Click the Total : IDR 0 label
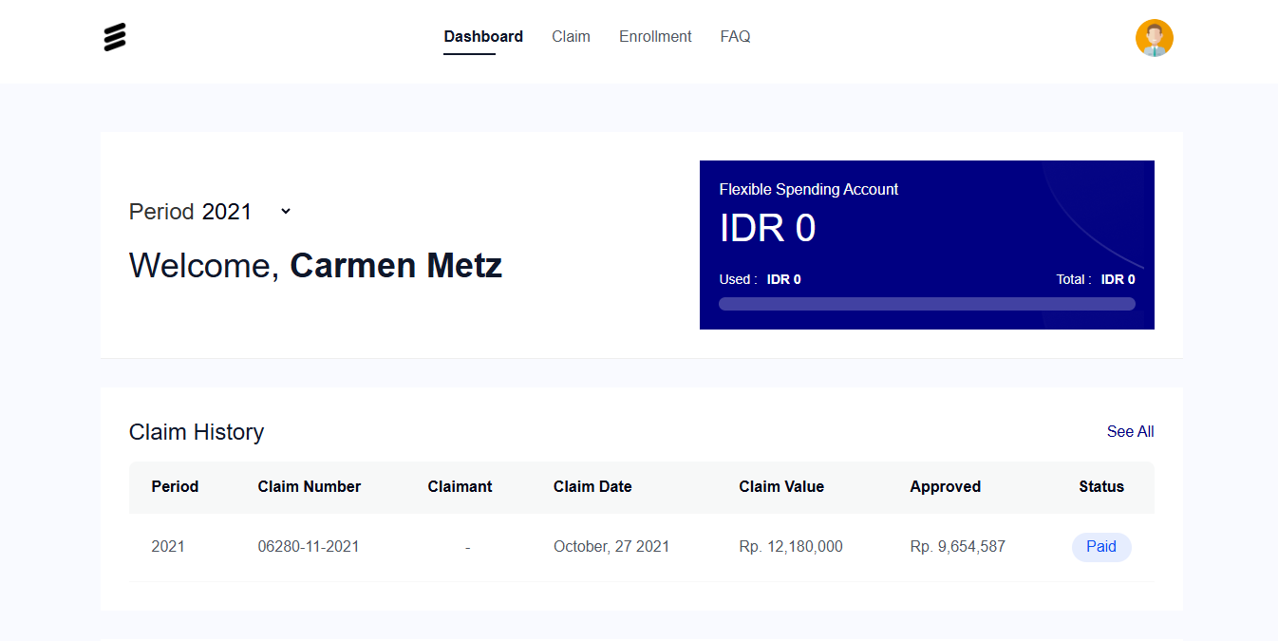The width and height of the screenshot is (1278, 641). coord(1096,279)
